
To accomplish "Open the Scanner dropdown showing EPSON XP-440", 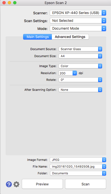I will 78,13.
